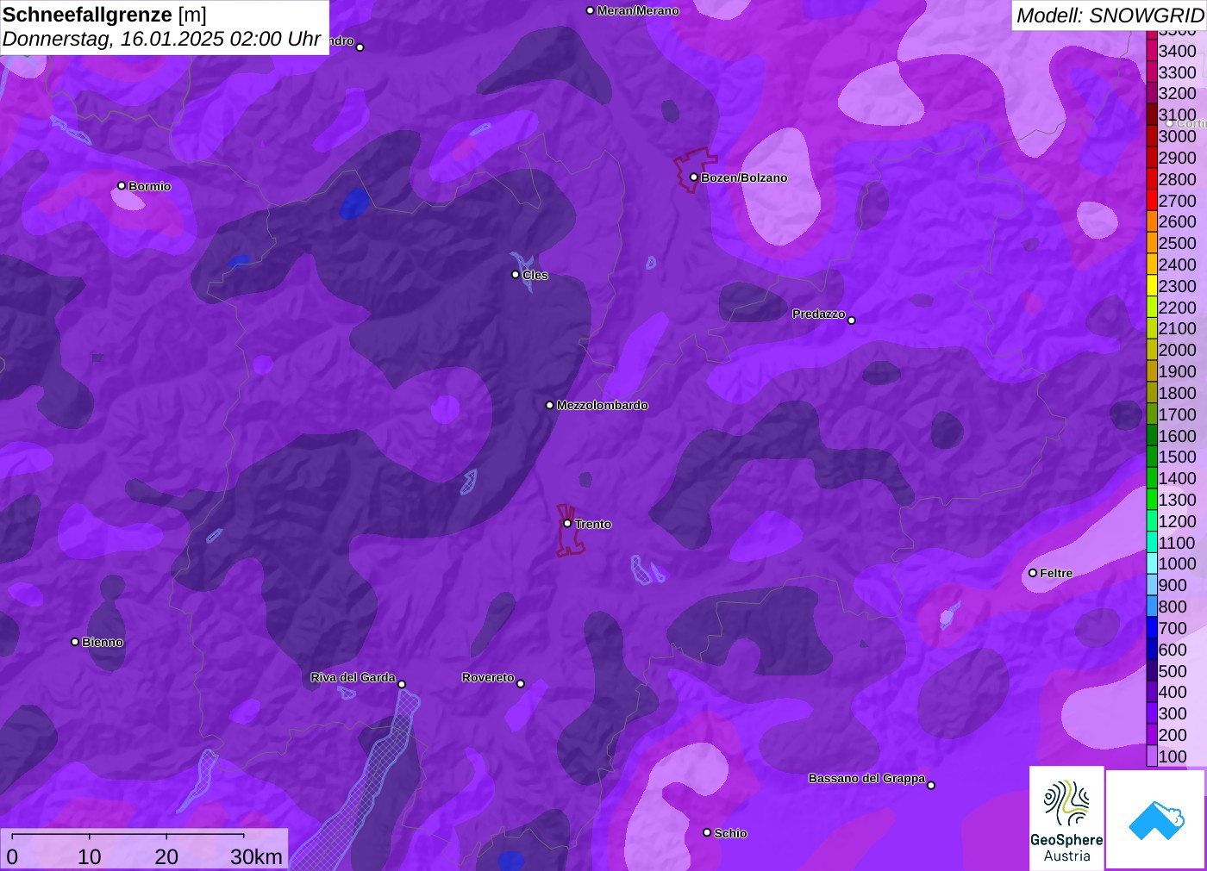Click the 'Modell: SNOWGRID' label

(x=1110, y=16)
